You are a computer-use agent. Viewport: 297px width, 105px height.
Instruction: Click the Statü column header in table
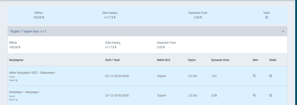273,60
